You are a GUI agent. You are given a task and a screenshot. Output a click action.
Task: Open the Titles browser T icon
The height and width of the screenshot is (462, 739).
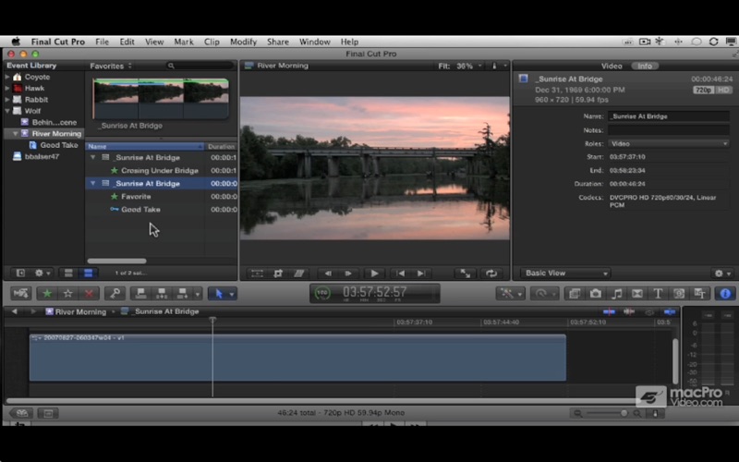pyautogui.click(x=658, y=293)
